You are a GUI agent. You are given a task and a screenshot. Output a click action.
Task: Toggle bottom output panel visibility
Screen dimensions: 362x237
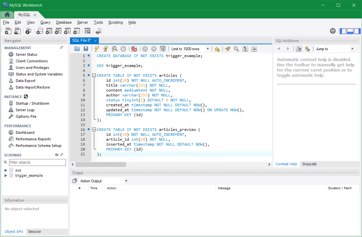[350, 31]
